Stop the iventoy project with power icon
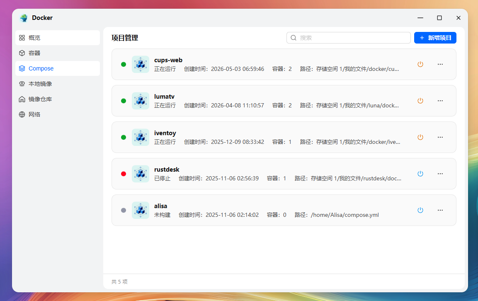 click(420, 137)
